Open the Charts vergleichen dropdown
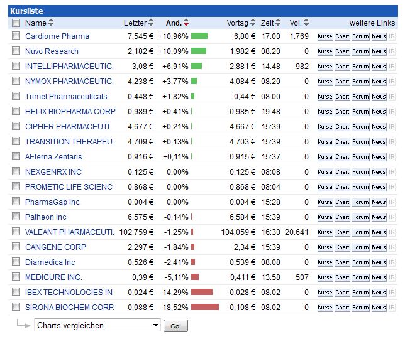405x339 pixels. coord(97,325)
